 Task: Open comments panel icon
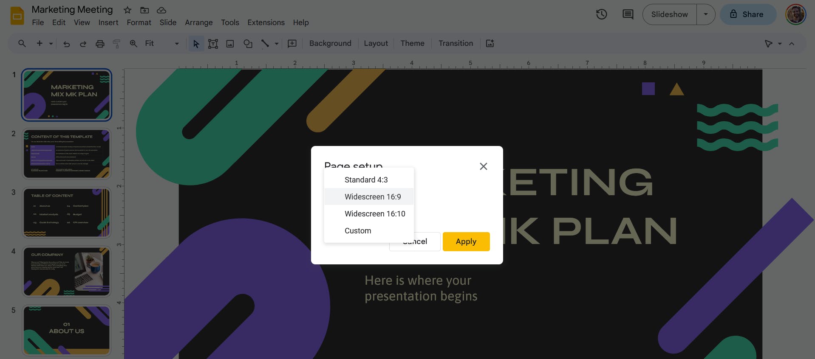coord(628,14)
